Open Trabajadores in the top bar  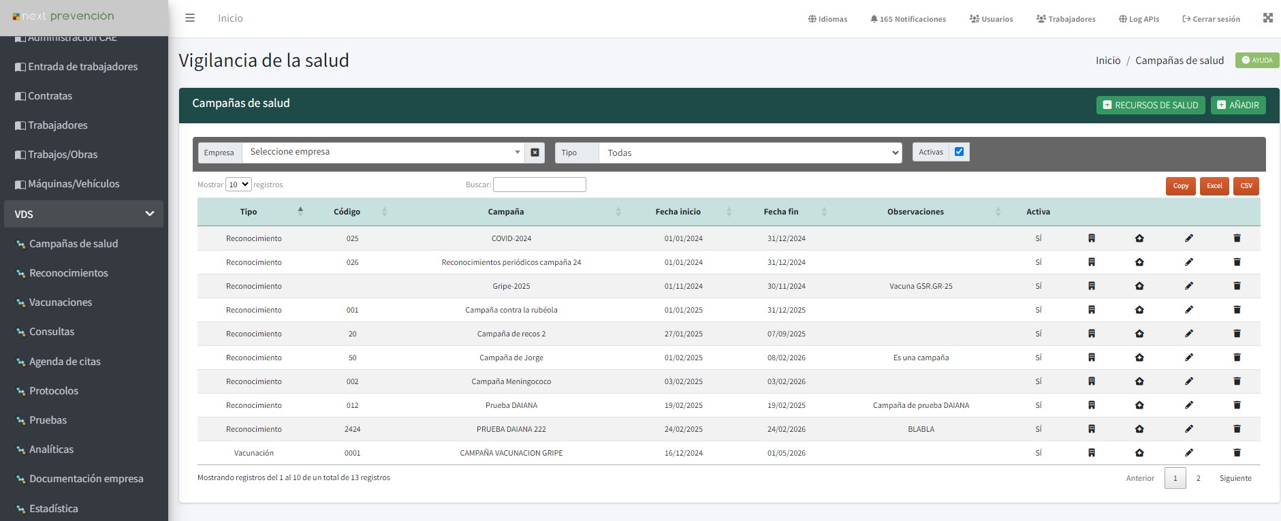tap(1066, 19)
